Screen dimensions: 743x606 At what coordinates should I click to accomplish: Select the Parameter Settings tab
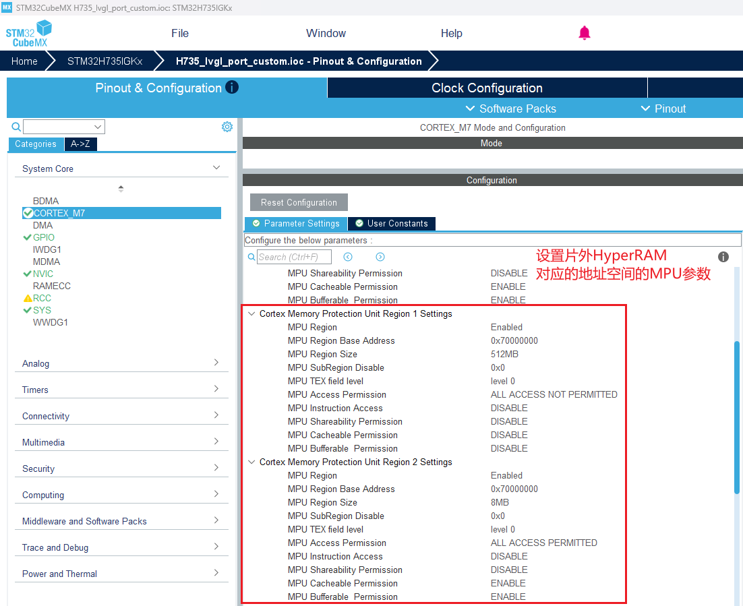(x=296, y=223)
